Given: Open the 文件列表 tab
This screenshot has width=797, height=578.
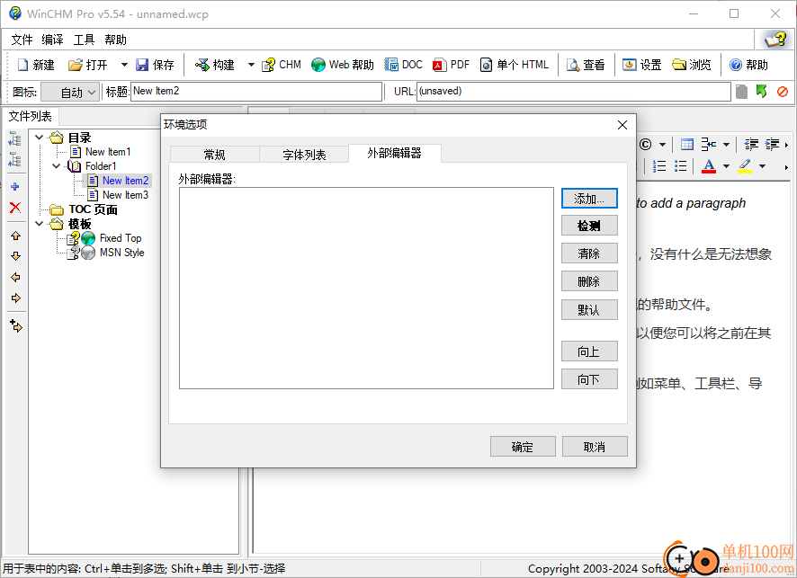Looking at the screenshot, I should tap(31, 116).
